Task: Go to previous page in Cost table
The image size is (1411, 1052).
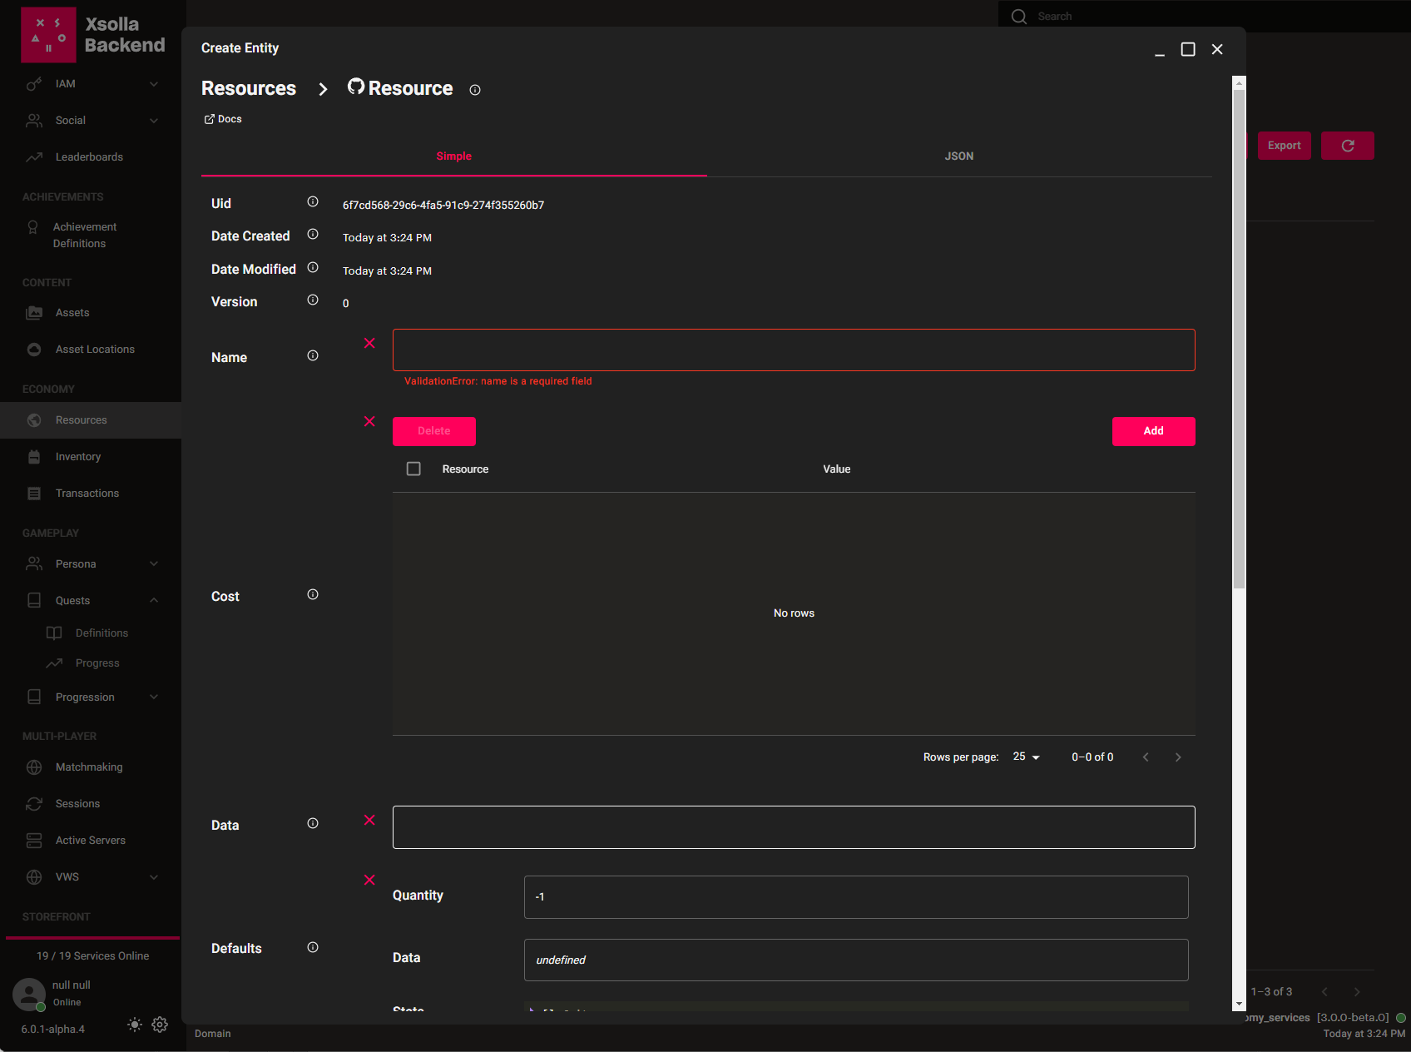Action: pos(1146,757)
